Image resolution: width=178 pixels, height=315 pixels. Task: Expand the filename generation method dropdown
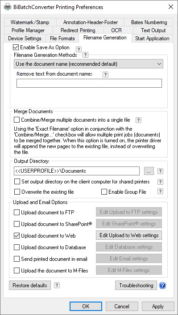tap(89, 64)
